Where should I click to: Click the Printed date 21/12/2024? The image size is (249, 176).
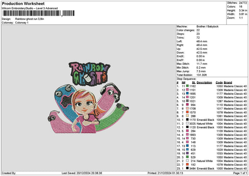[164, 173]
